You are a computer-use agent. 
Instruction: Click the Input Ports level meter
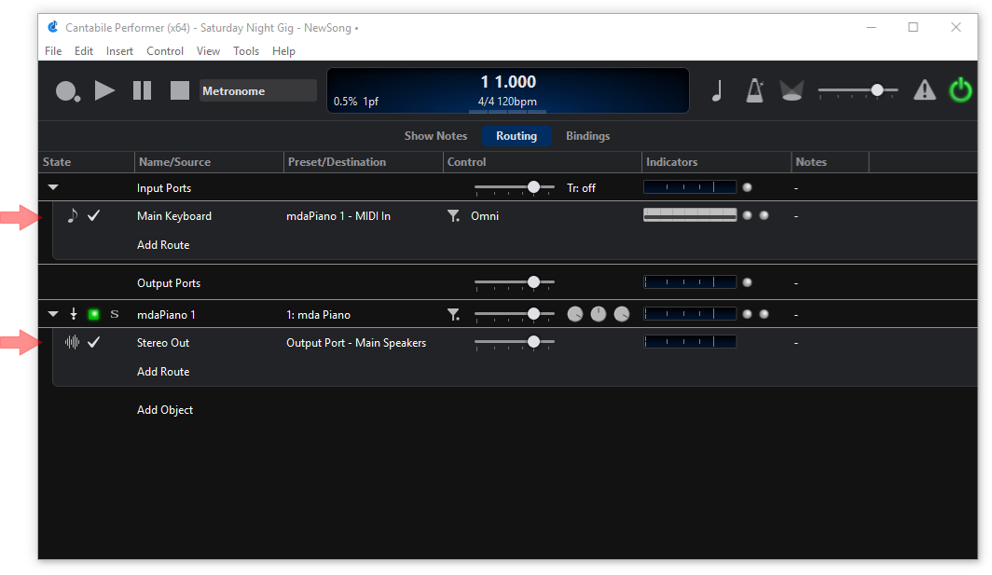tap(690, 187)
